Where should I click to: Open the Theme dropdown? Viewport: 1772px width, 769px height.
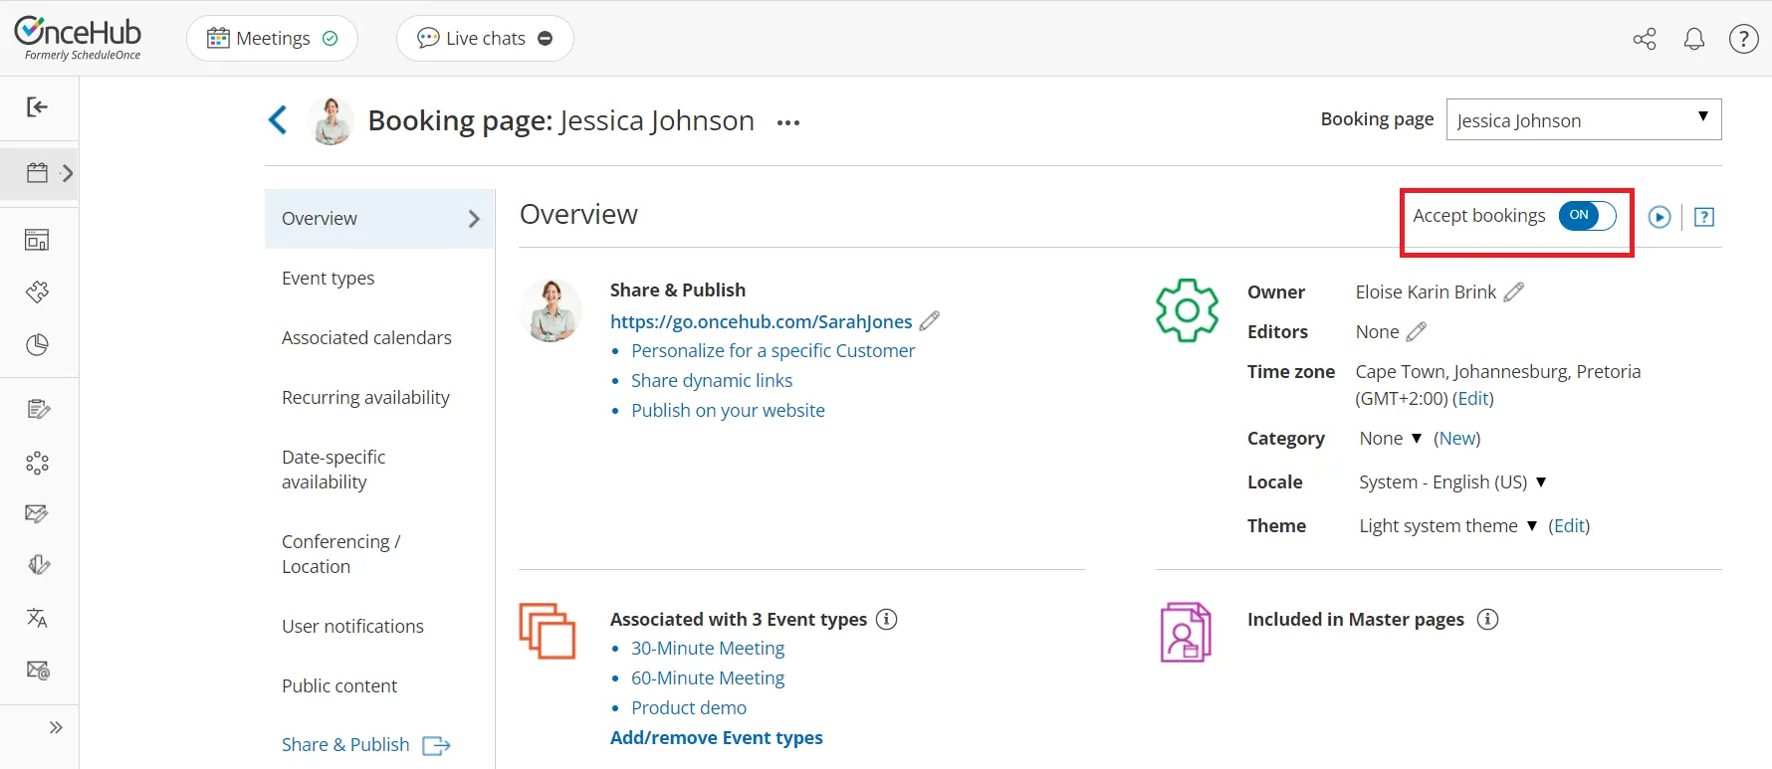tap(1448, 525)
